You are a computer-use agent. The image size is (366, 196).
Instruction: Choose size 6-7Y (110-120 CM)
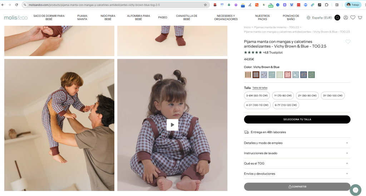click(x=286, y=105)
